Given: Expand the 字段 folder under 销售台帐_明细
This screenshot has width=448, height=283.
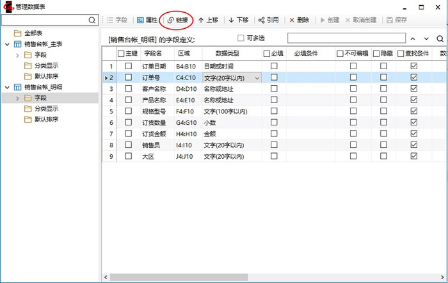Looking at the screenshot, I should point(17,98).
